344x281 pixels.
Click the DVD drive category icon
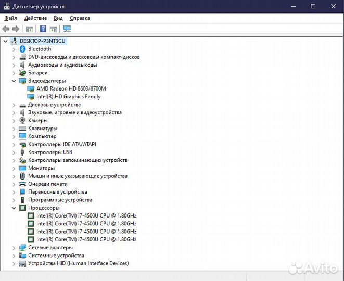click(22, 57)
